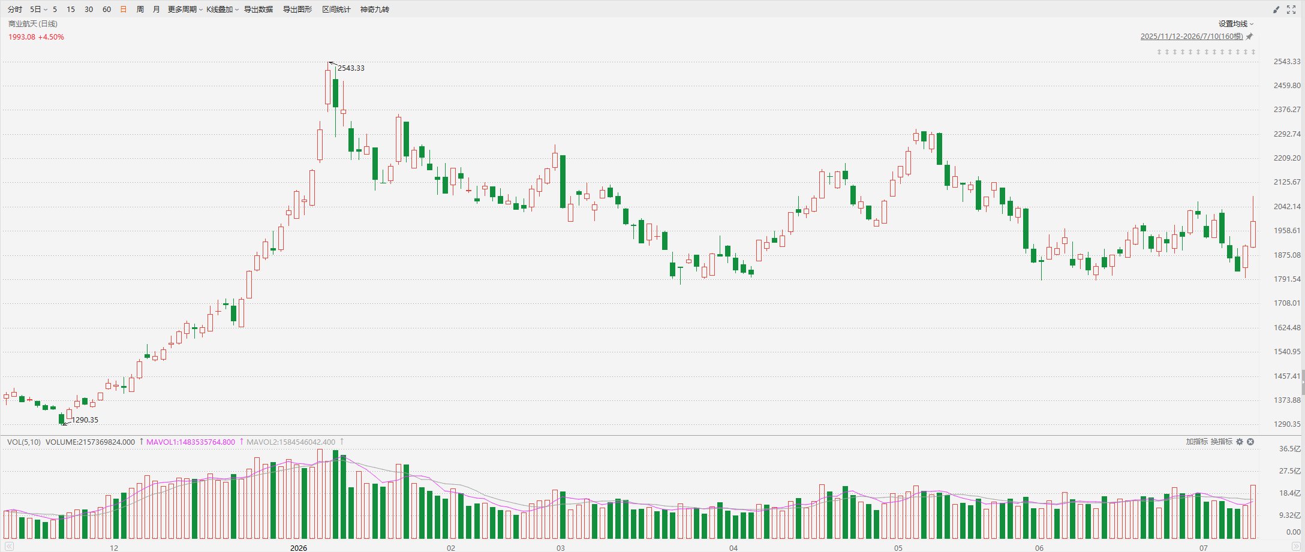1305x552 pixels.
Task: Open VOL indicator settings gear
Action: (x=1240, y=442)
